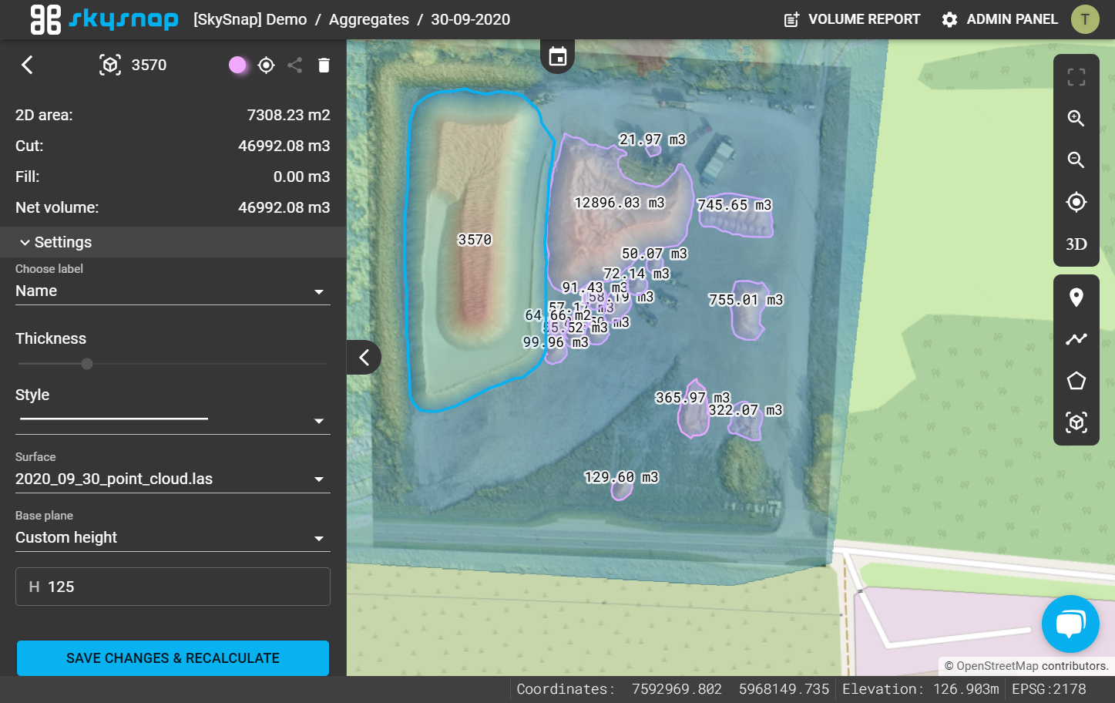Open the pink color swatch for measurement 3570
The height and width of the screenshot is (703, 1115).
[237, 65]
